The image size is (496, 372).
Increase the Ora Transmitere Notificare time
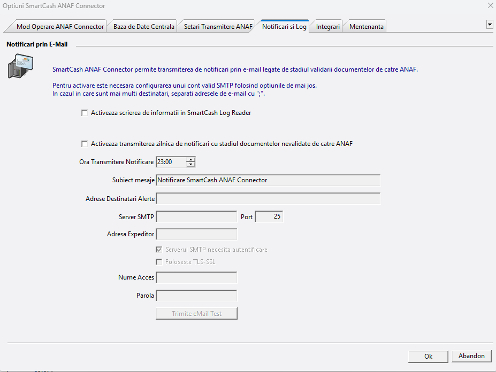[x=190, y=159]
